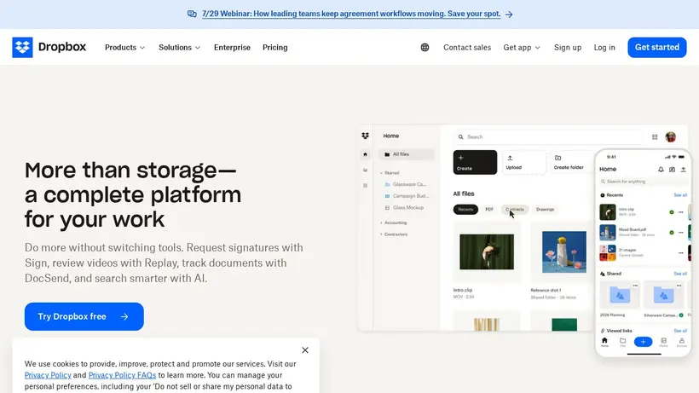
Task: Click the Dropbox logo icon in header
Action: point(22,47)
